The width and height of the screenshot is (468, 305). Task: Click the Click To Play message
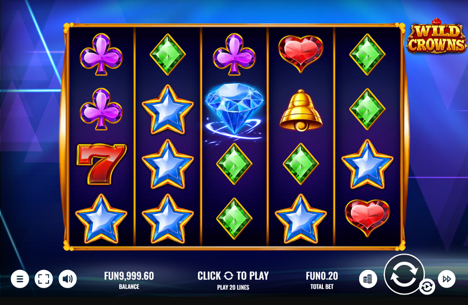pyautogui.click(x=233, y=276)
